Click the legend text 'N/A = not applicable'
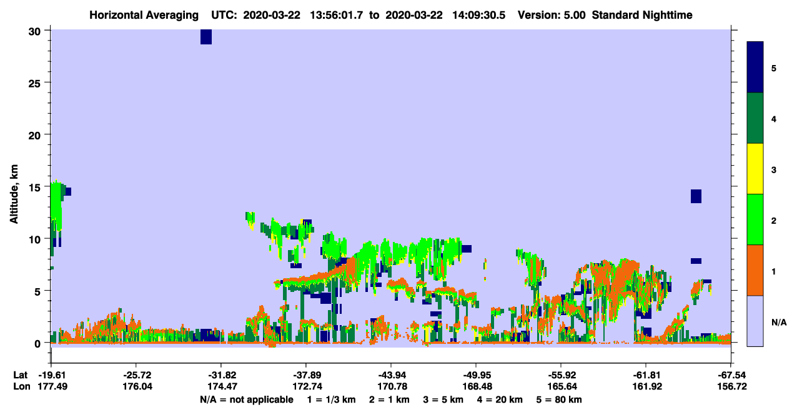 (246, 399)
